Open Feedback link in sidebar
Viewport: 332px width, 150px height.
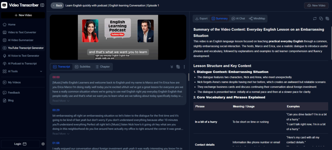click(23, 92)
